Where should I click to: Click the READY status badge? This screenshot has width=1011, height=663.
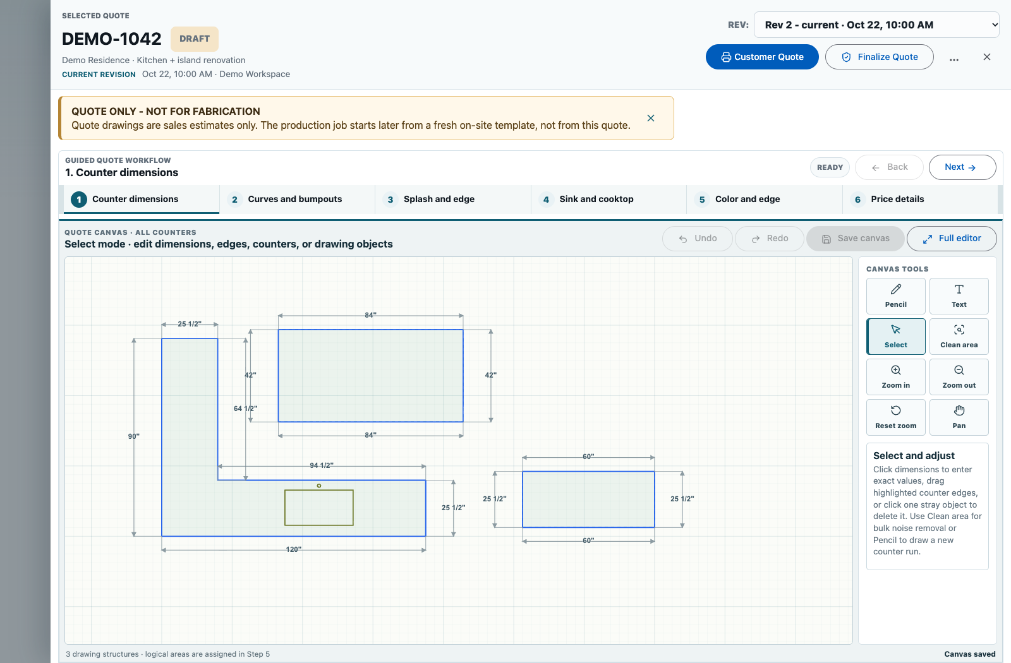click(830, 167)
